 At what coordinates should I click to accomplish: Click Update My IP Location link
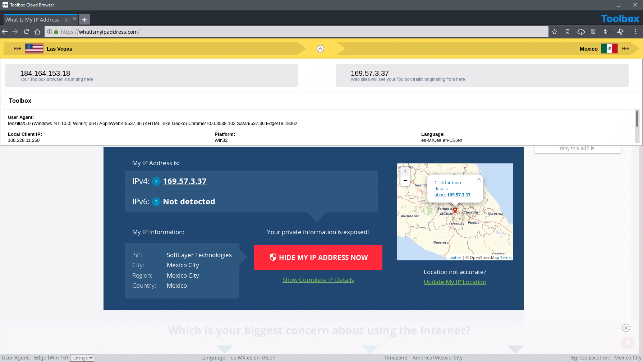click(x=455, y=282)
